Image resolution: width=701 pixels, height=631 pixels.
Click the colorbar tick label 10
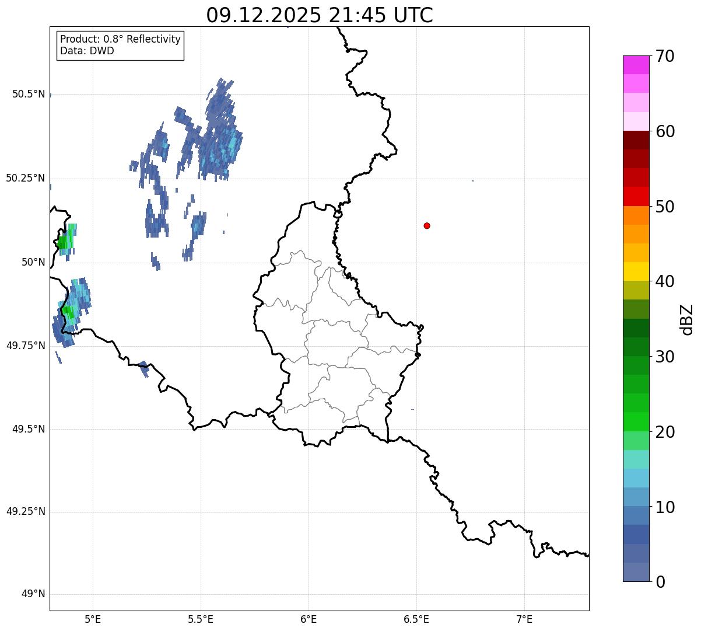(664, 508)
